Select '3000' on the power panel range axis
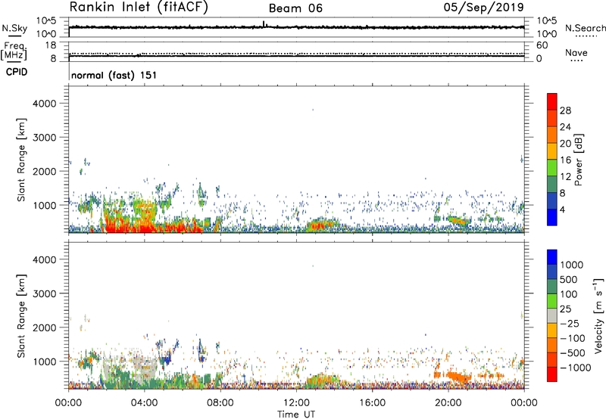The width and height of the screenshot is (606, 419). 45,138
